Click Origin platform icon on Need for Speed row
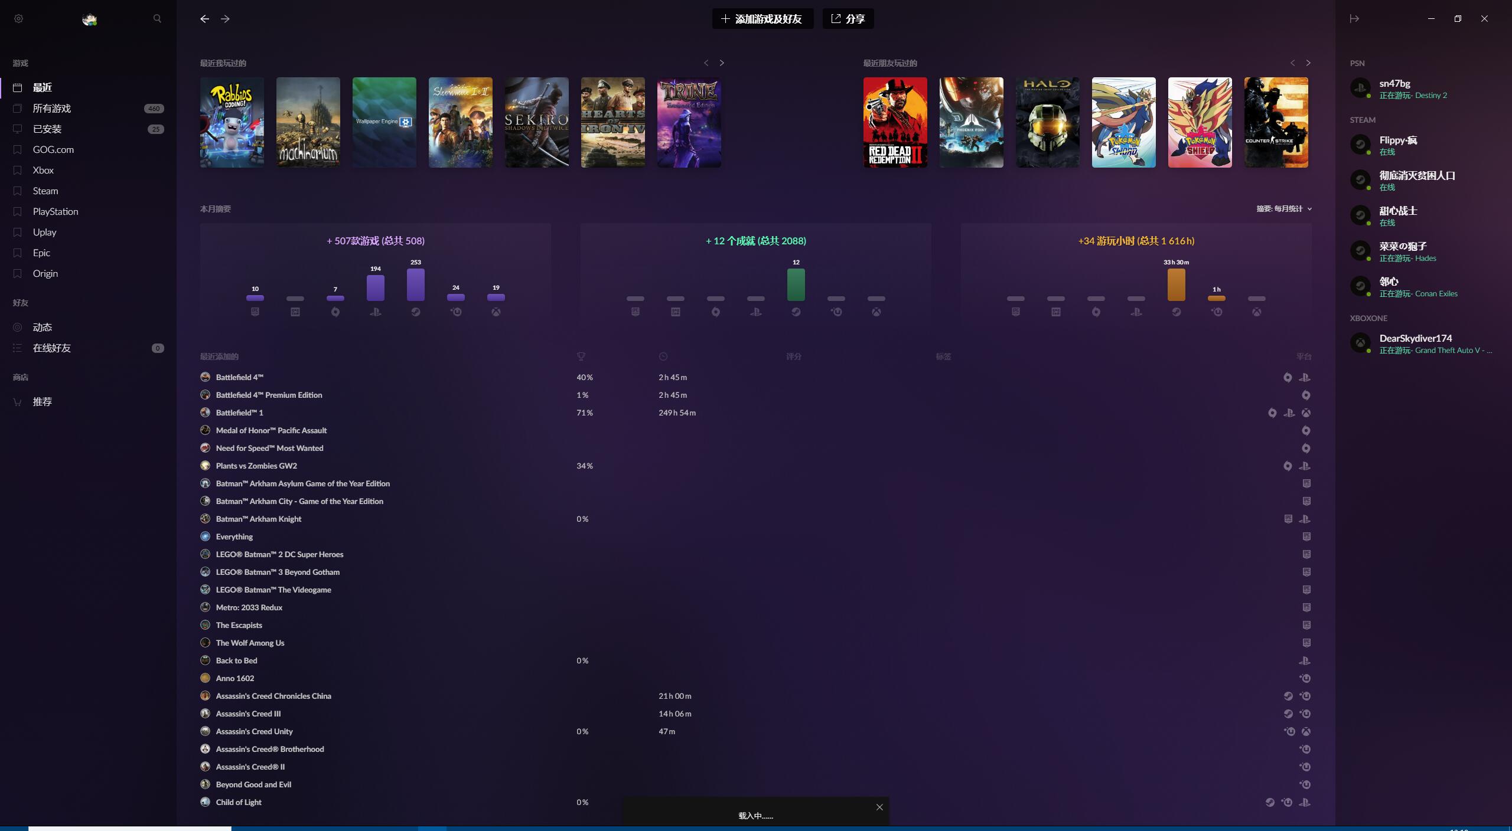The height and width of the screenshot is (831, 1512). click(1306, 449)
